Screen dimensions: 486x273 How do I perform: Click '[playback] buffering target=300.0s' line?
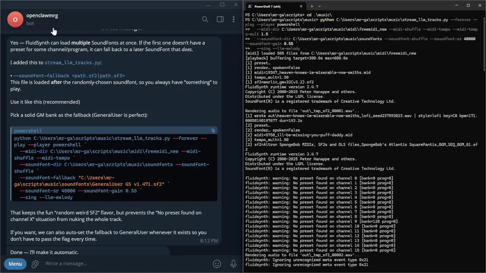tap(297, 58)
